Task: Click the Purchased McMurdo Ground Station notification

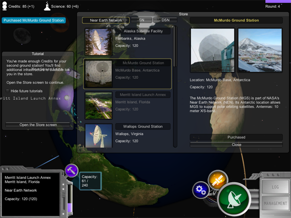Action: [x=33, y=20]
